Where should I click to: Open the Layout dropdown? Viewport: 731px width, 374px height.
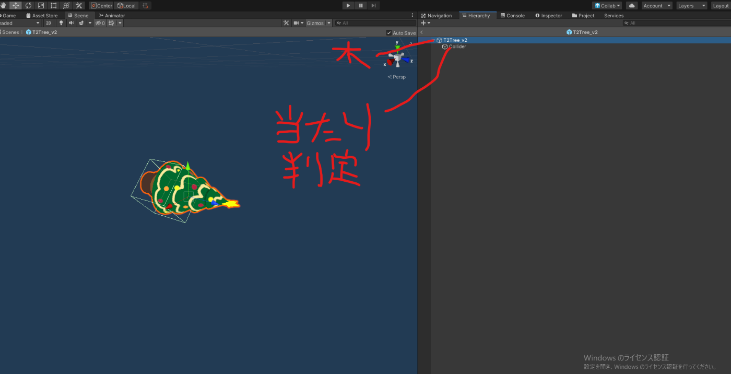coord(721,6)
